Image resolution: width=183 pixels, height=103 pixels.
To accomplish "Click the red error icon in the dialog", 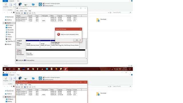I will click(x=59, y=34).
